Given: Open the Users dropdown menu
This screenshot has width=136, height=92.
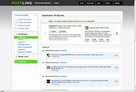Looking at the screenshot, I should pos(99,3).
